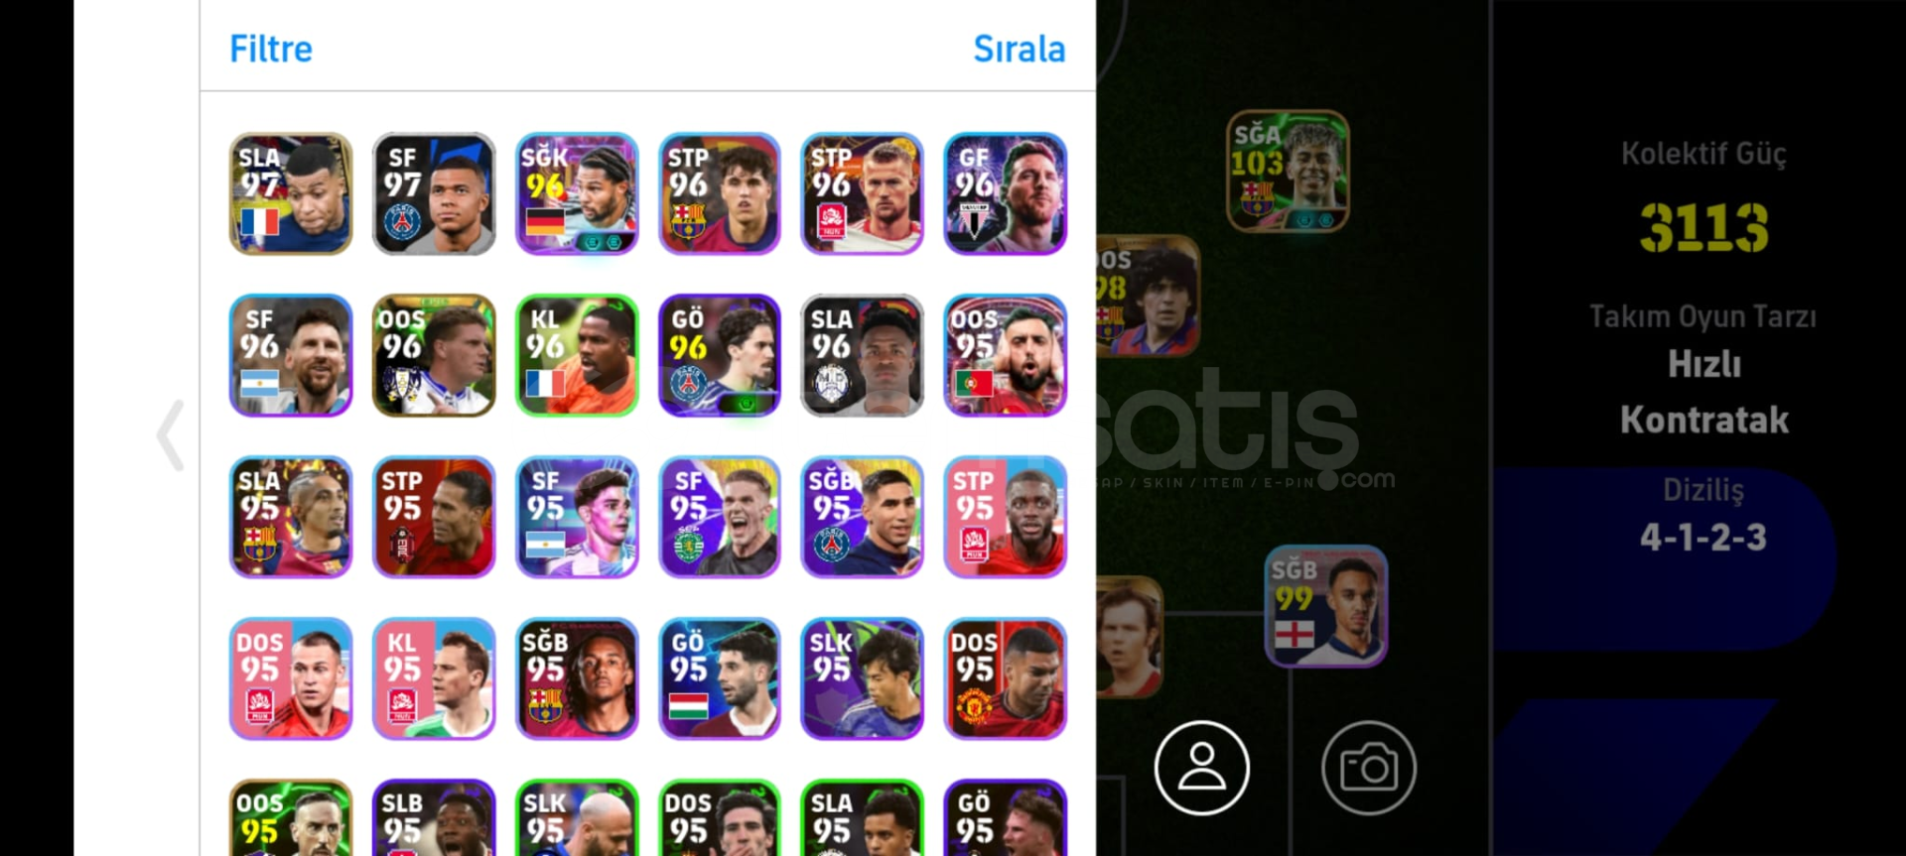Select the OOS 95 Portugal player card
This screenshot has width=1906, height=856.
(1006, 355)
